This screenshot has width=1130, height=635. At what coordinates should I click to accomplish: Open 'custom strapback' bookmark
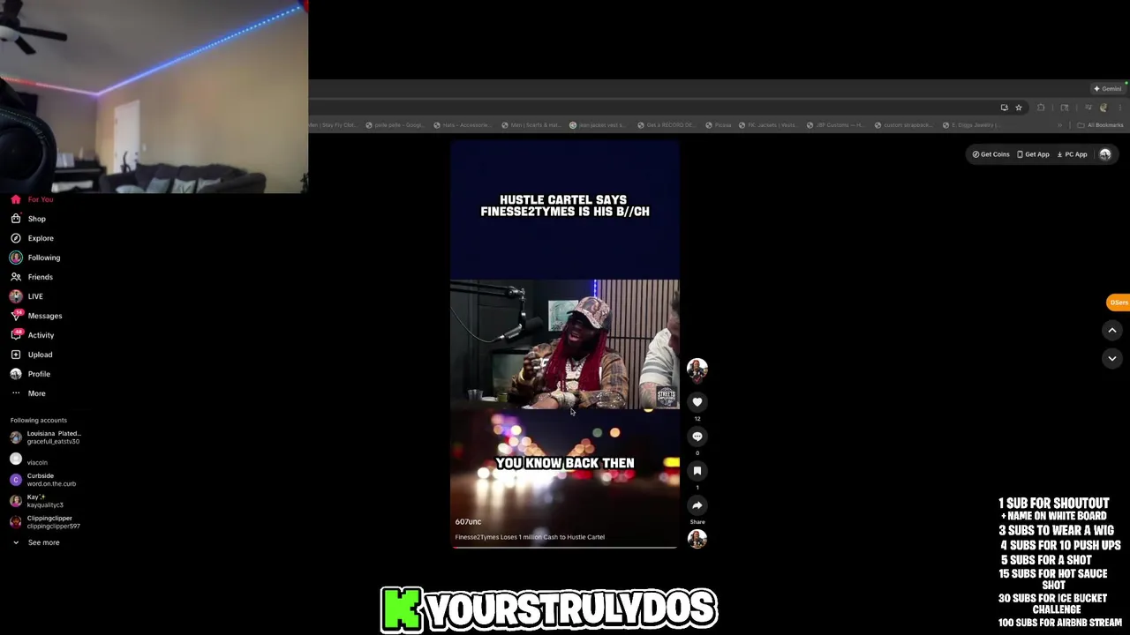click(903, 125)
